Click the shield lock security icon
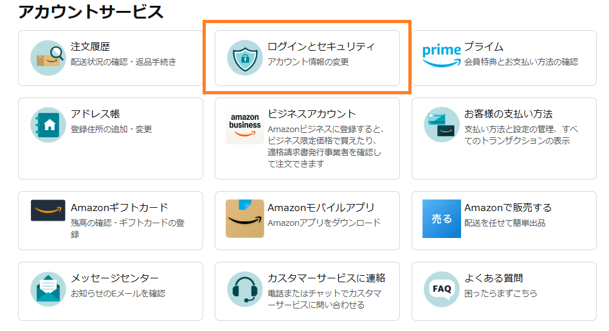This screenshot has height=331, width=609. pos(244,58)
